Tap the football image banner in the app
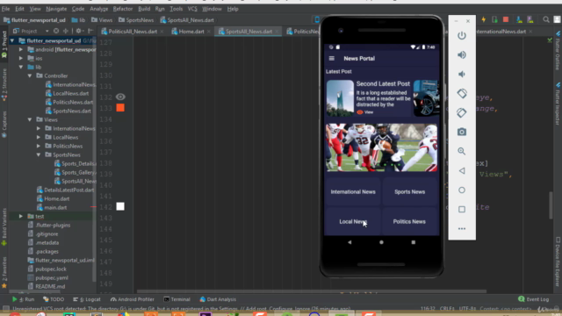Image resolution: width=562 pixels, height=316 pixels. point(381,147)
